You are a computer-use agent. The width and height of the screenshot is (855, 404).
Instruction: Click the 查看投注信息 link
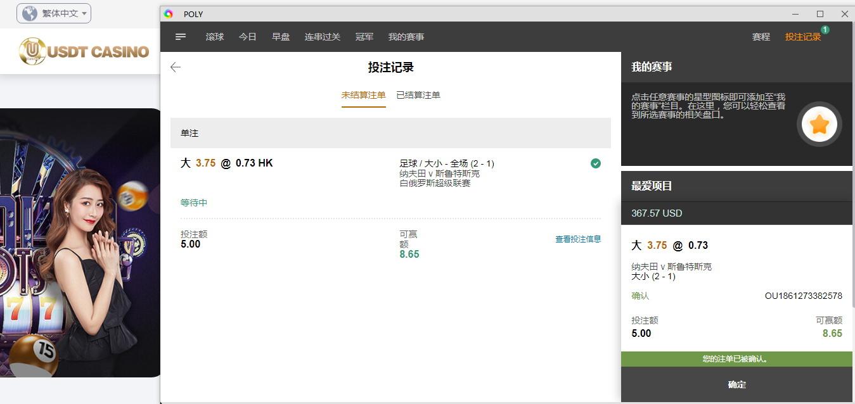(x=578, y=239)
